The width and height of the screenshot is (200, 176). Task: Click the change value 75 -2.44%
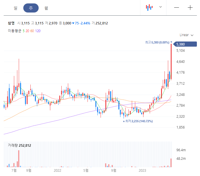[81, 23]
